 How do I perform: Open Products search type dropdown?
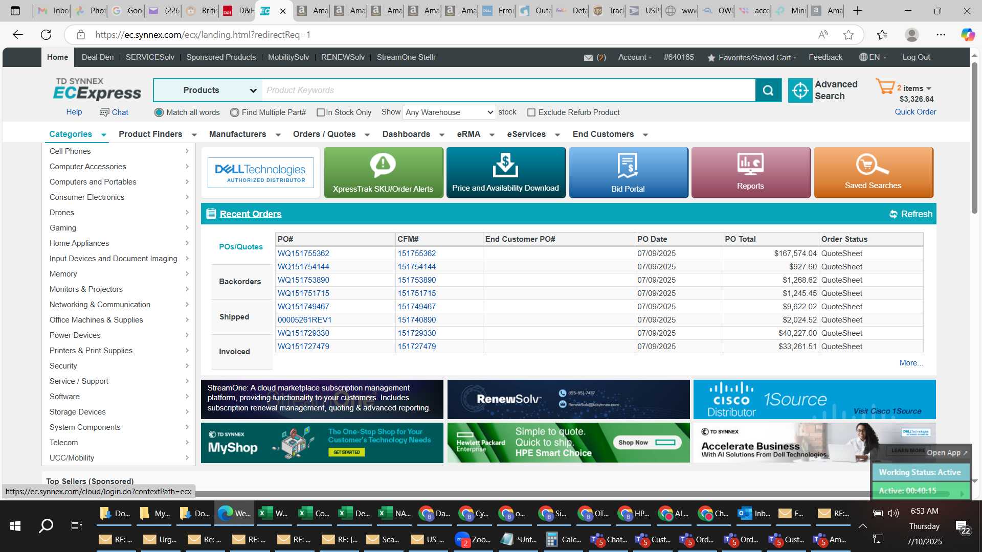click(x=208, y=90)
